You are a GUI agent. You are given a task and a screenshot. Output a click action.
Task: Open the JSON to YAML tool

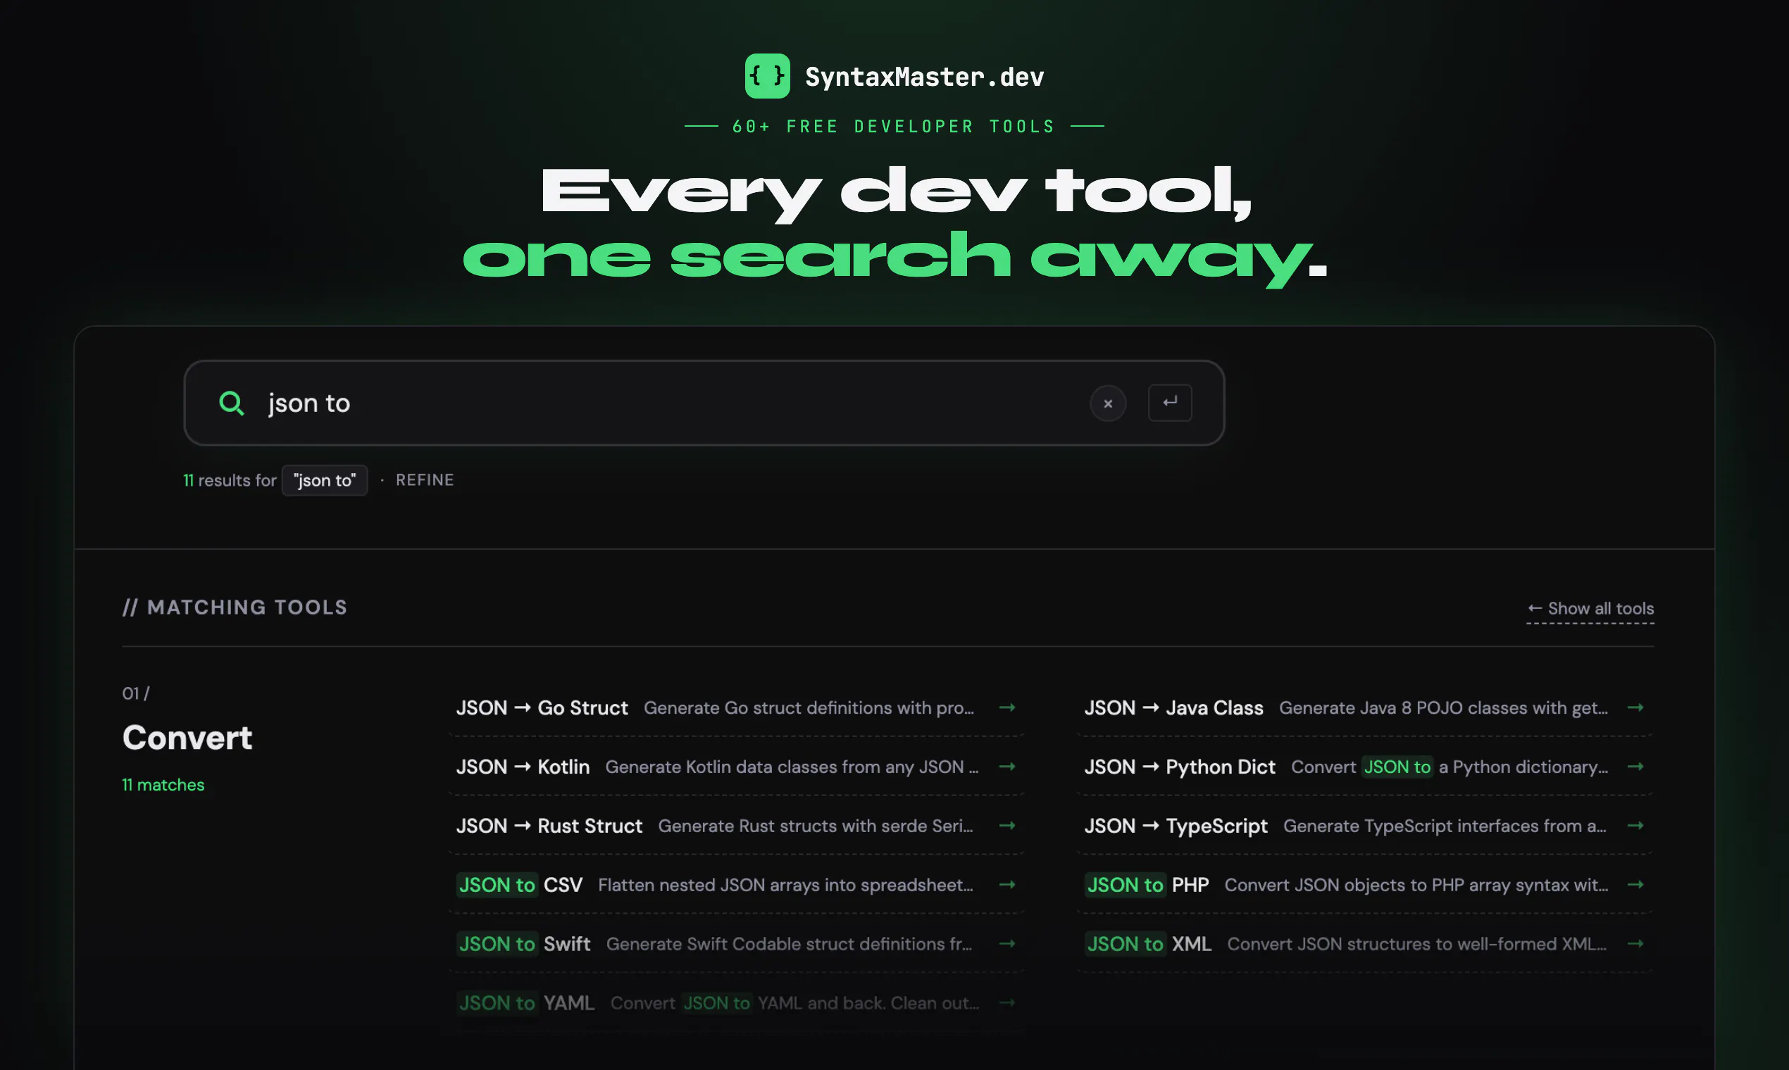coord(736,1003)
